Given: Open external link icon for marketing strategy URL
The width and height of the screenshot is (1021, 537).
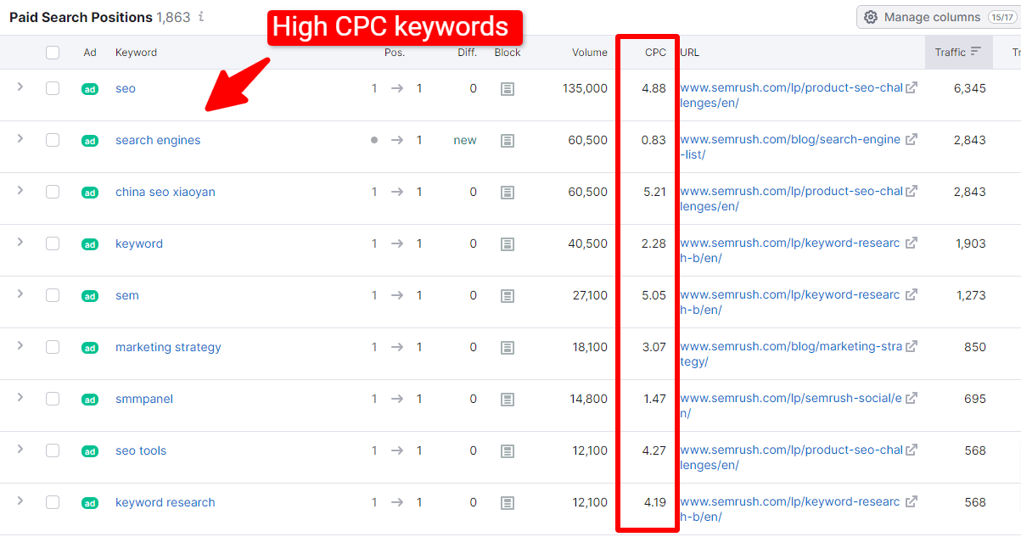Looking at the screenshot, I should [x=912, y=346].
